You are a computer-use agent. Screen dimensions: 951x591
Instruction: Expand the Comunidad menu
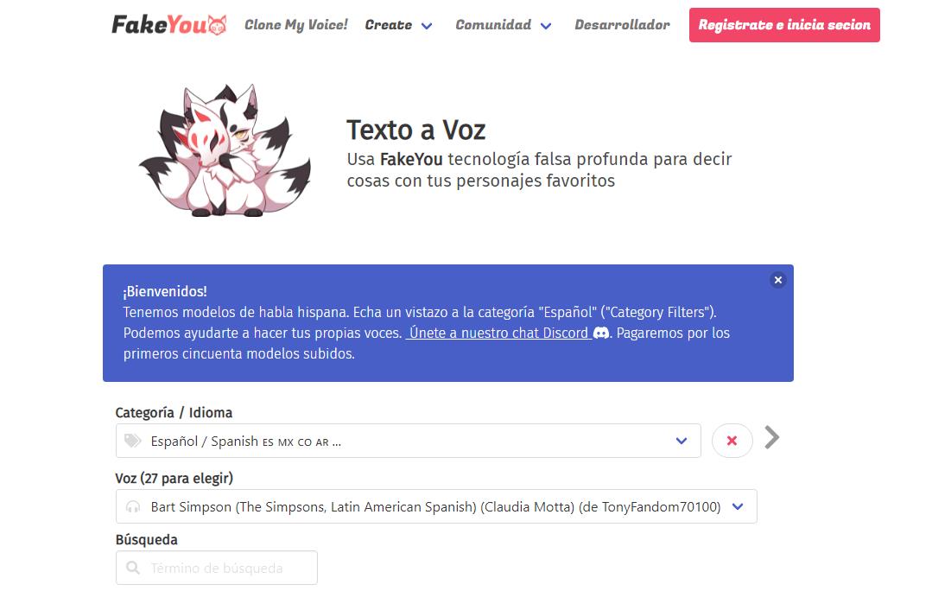point(504,25)
